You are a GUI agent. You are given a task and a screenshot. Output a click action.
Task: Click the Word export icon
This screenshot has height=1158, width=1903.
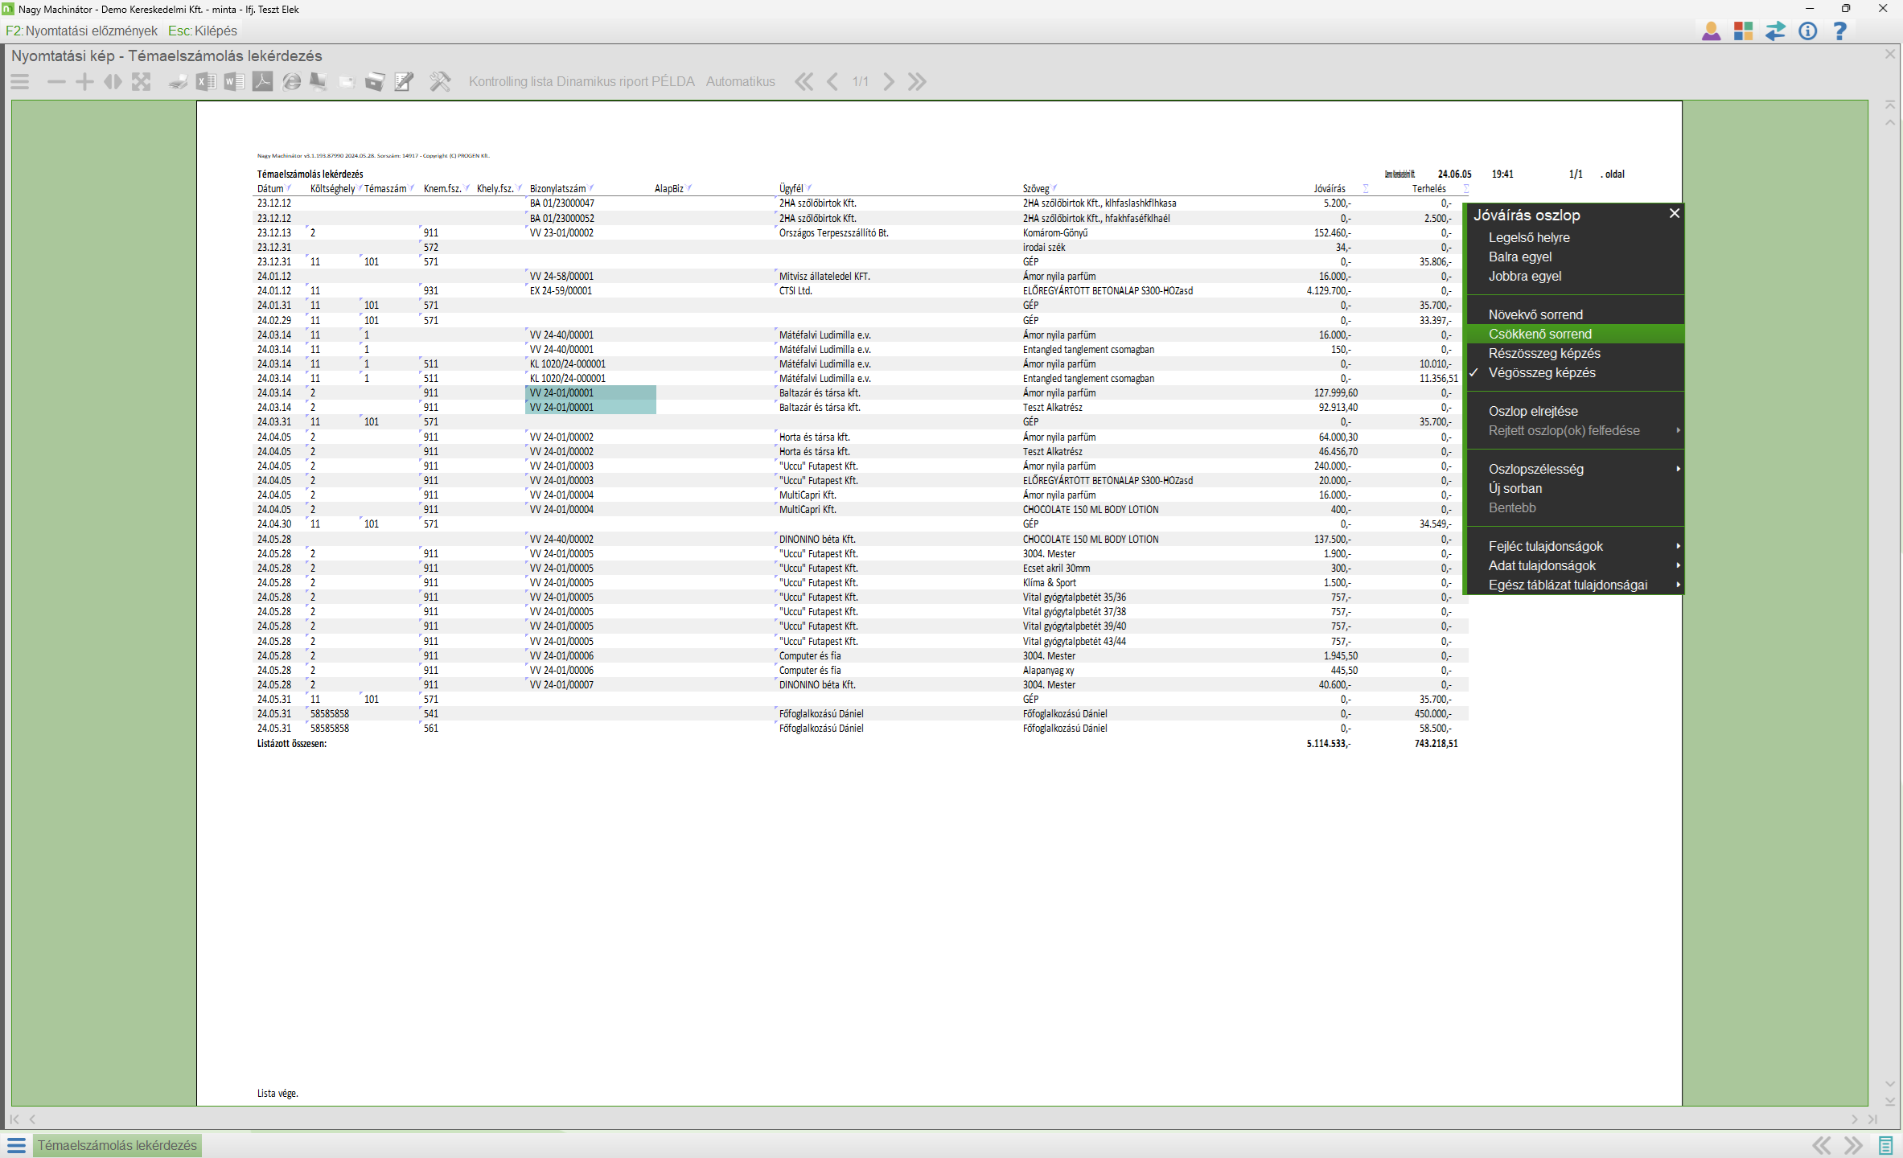coord(234,81)
